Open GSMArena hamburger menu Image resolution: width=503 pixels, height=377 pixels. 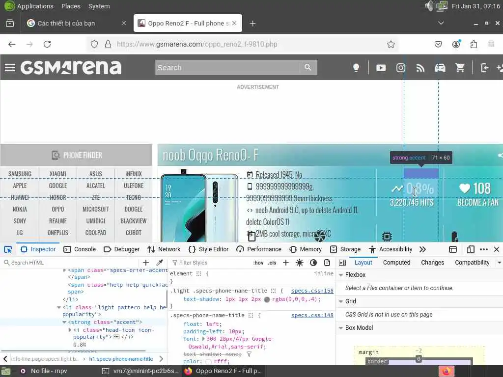click(10, 68)
